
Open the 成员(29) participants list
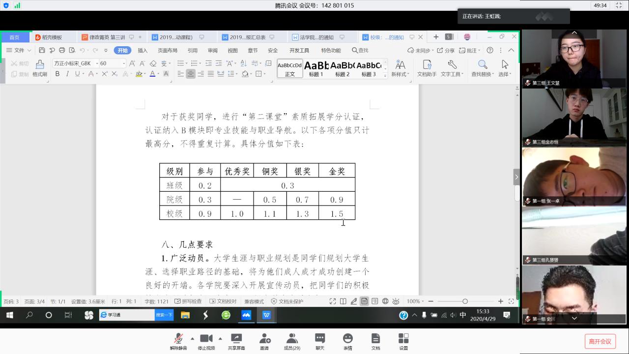tap(292, 341)
